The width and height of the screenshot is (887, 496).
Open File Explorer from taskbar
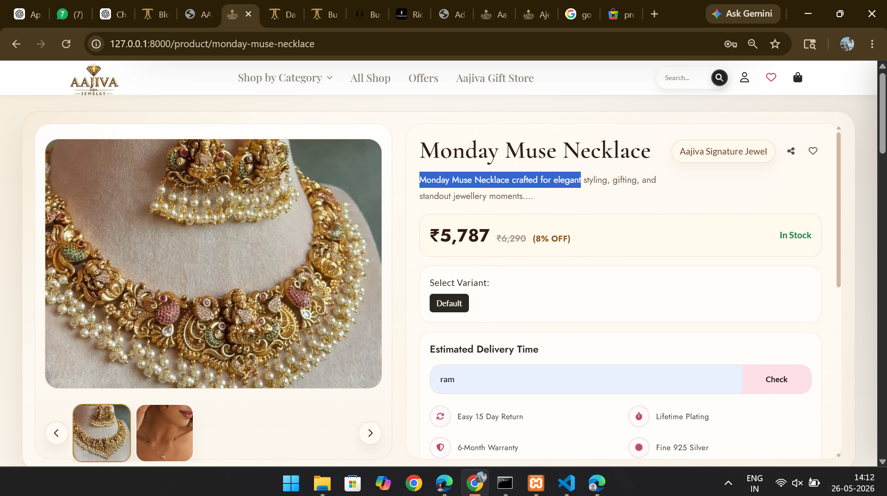pyautogui.click(x=322, y=483)
